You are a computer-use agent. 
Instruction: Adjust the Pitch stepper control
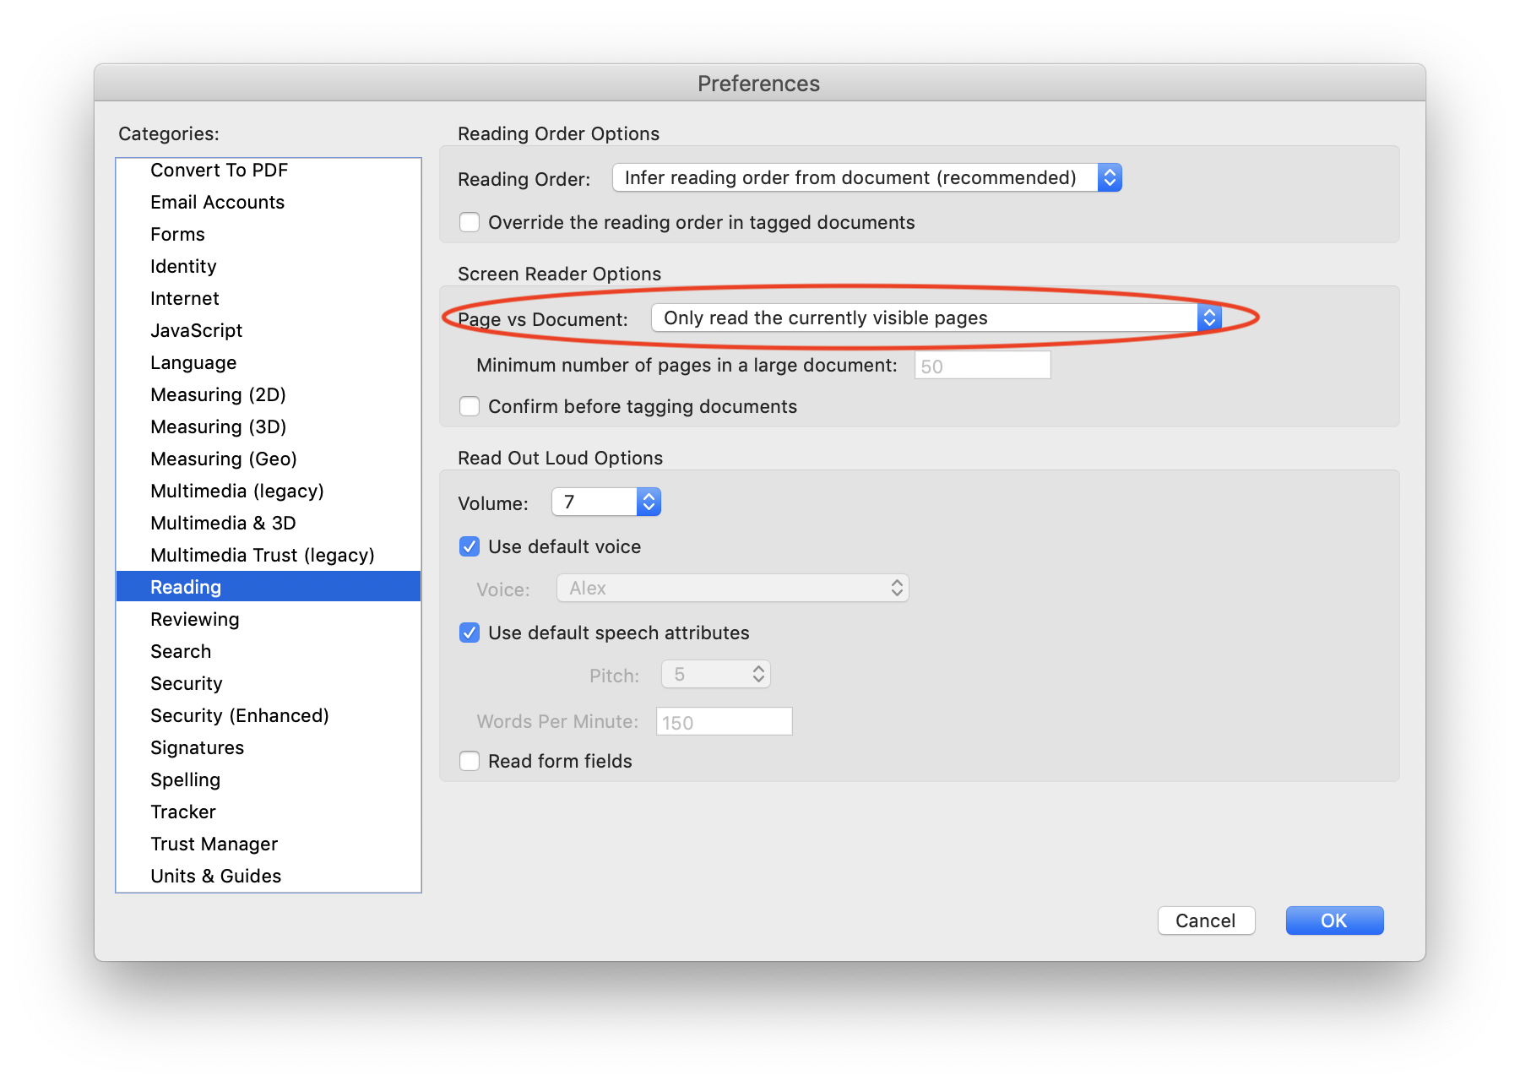(x=757, y=674)
